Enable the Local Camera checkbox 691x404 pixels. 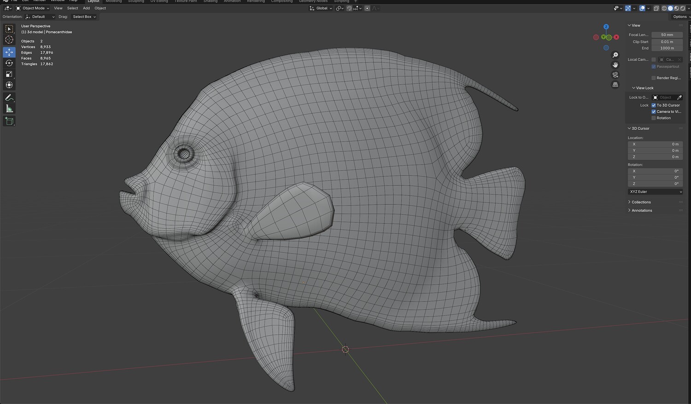tap(654, 60)
